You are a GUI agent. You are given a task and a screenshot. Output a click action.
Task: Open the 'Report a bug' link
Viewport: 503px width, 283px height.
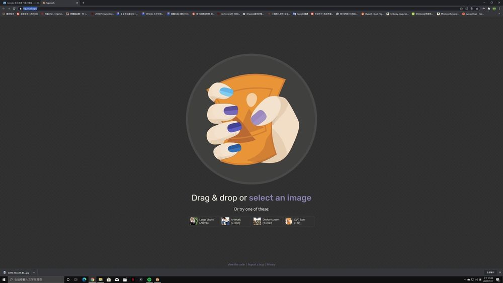coord(256,264)
